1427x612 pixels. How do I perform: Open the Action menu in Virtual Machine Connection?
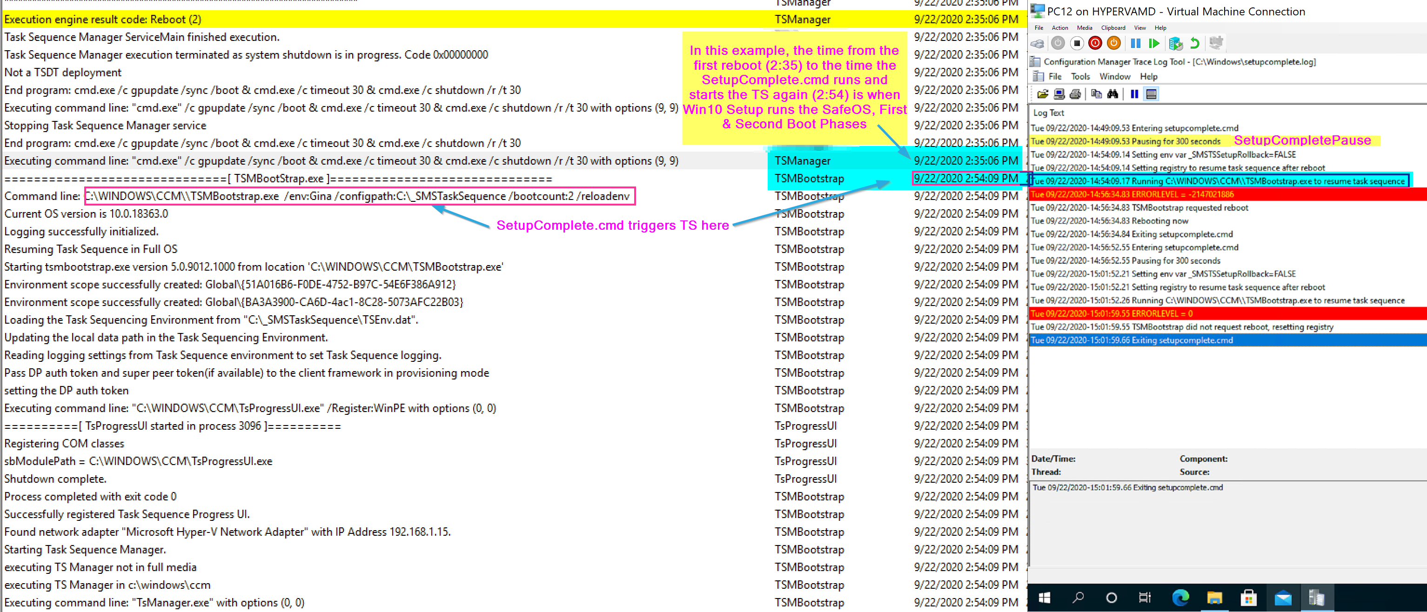tap(1060, 28)
